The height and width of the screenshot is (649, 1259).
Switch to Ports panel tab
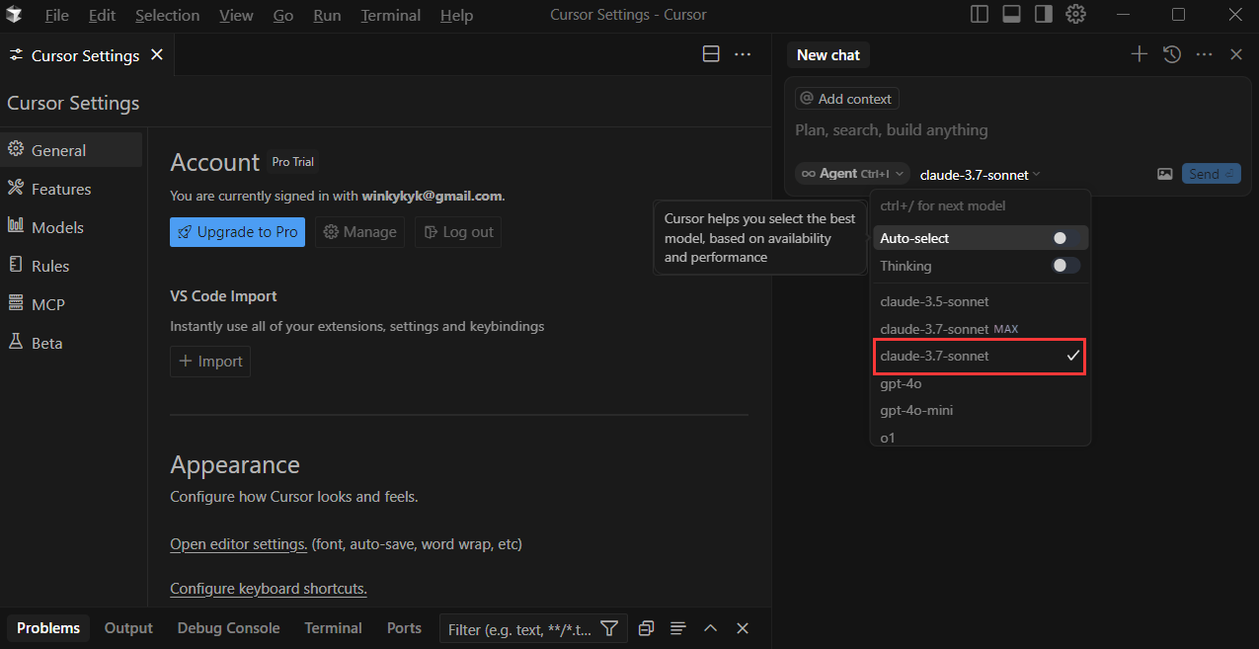tap(404, 628)
